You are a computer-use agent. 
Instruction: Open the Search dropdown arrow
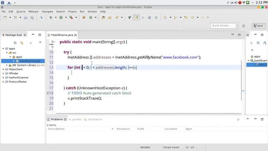pyautogui.click(x=122, y=18)
